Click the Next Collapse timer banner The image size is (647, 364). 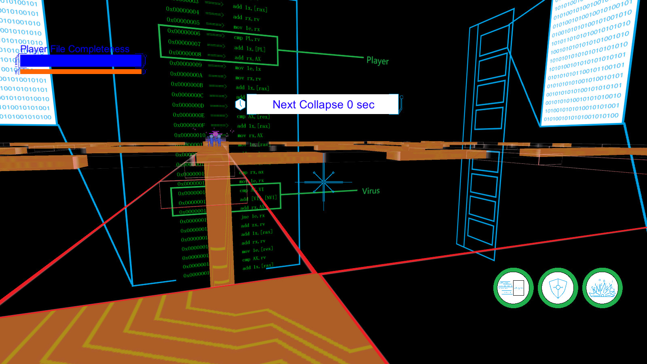pos(323,104)
